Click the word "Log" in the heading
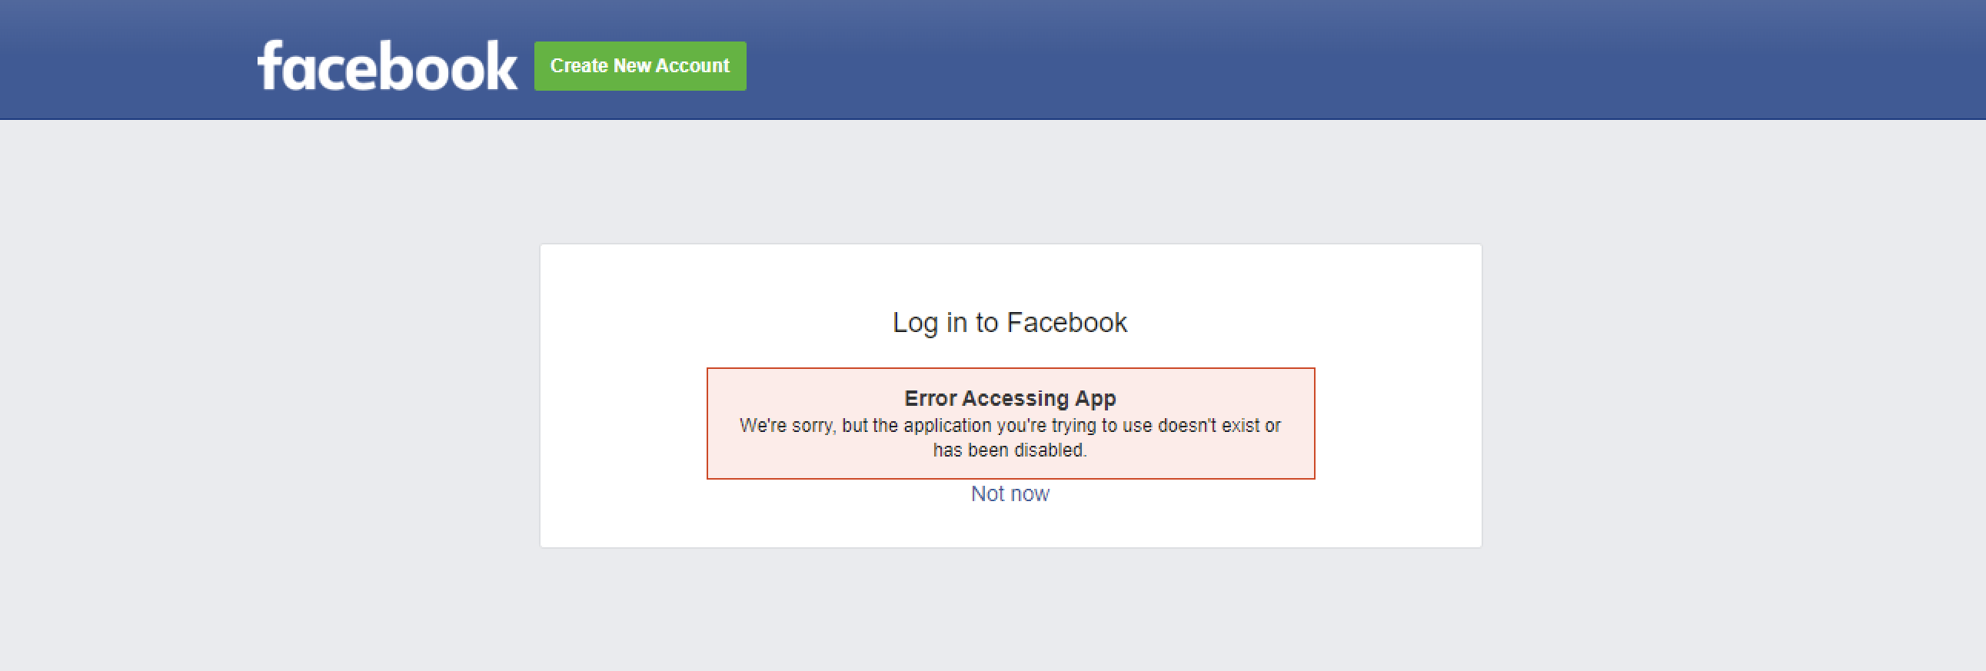 pos(915,322)
